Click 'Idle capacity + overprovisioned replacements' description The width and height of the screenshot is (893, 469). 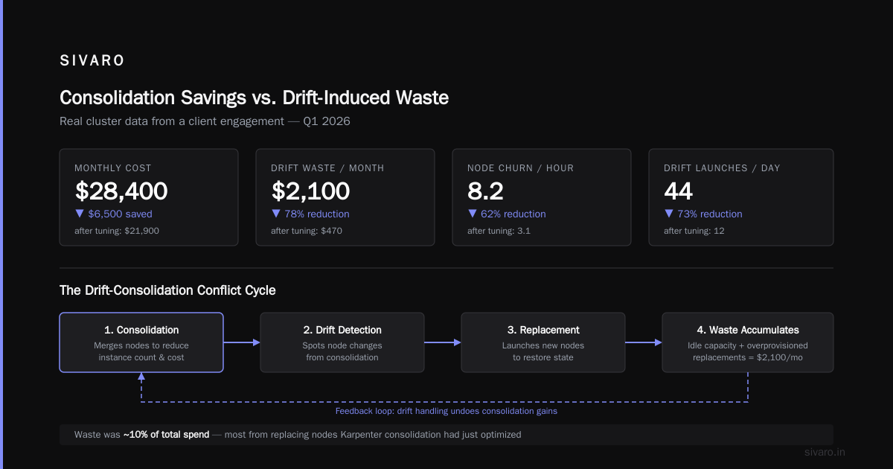click(748, 351)
